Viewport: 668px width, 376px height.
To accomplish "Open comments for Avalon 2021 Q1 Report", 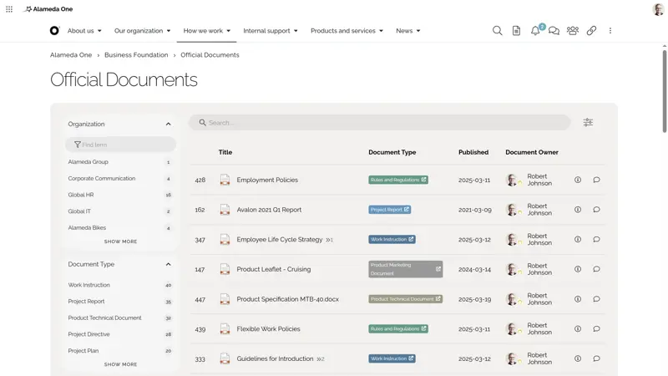I will pyautogui.click(x=596, y=210).
